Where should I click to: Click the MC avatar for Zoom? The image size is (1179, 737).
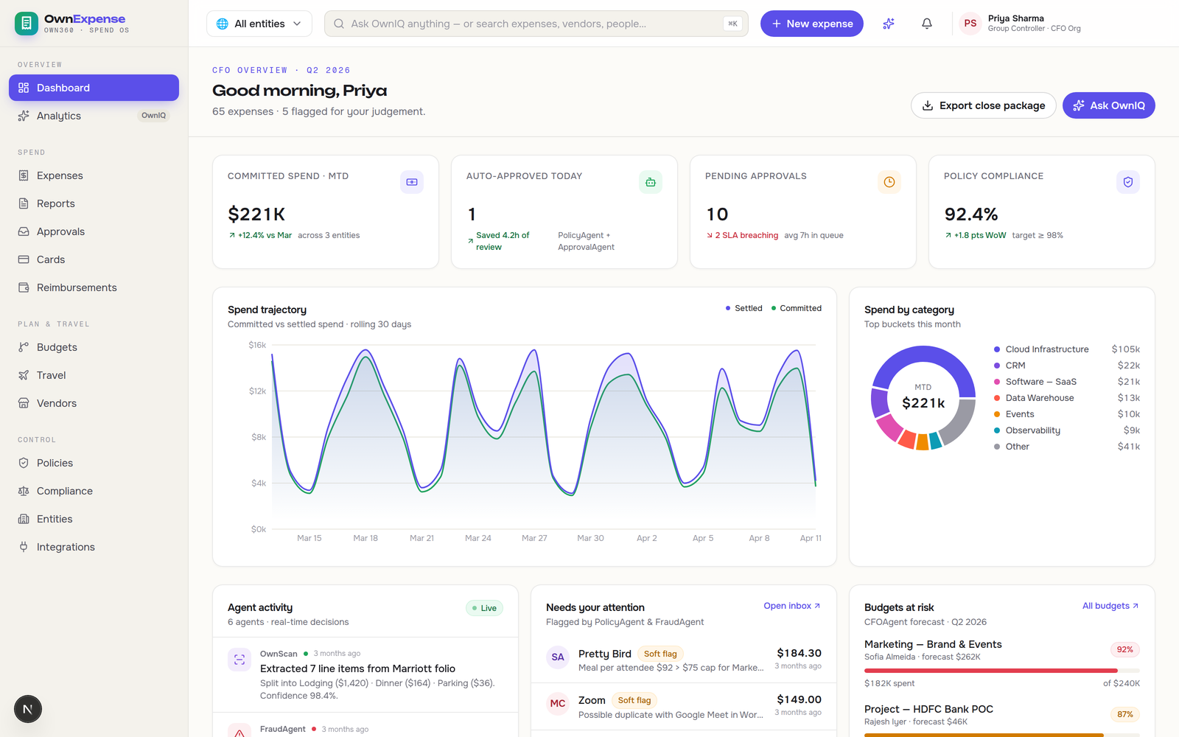tap(558, 703)
